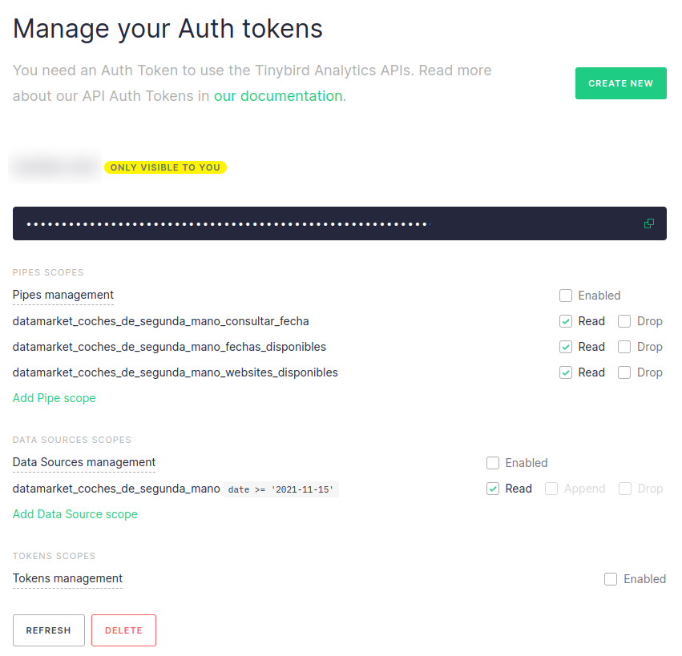The image size is (682, 656).
Task: Click the Add Data Source scope link
Action: click(x=75, y=514)
